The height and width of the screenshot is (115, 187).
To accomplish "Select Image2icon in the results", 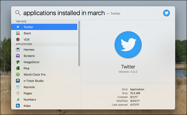I will tap(44, 62).
